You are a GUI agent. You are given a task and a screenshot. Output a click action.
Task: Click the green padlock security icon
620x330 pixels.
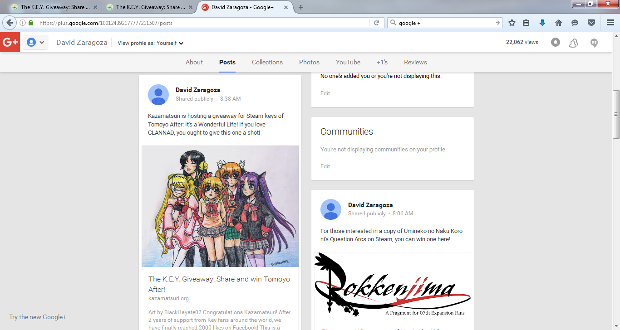pos(31,23)
